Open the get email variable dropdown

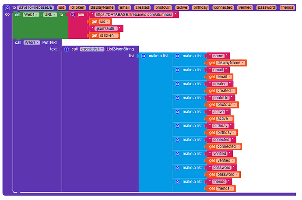[x=224, y=77]
